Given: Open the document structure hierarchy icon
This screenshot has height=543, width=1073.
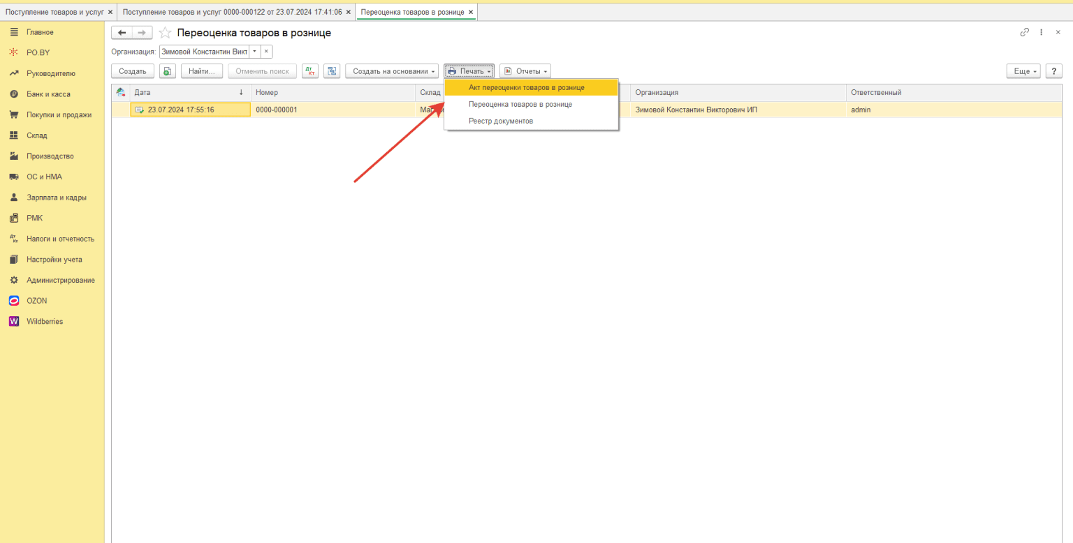Looking at the screenshot, I should (332, 71).
